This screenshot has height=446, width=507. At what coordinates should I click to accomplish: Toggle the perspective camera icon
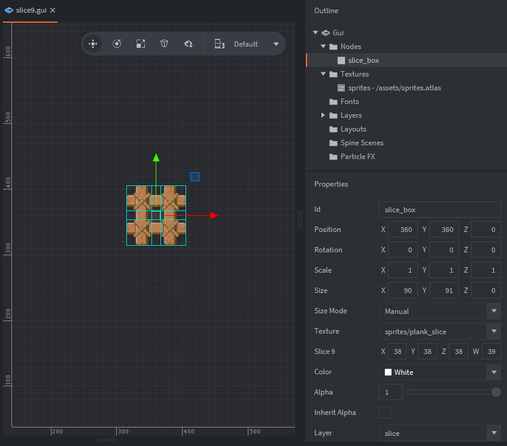(x=164, y=44)
